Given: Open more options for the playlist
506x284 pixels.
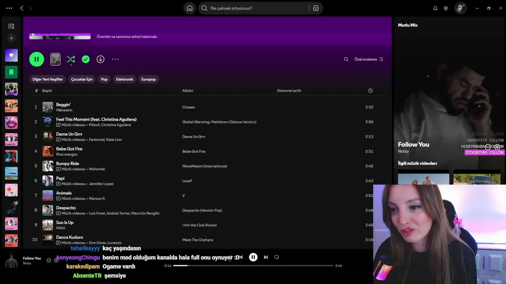Looking at the screenshot, I should pyautogui.click(x=115, y=59).
